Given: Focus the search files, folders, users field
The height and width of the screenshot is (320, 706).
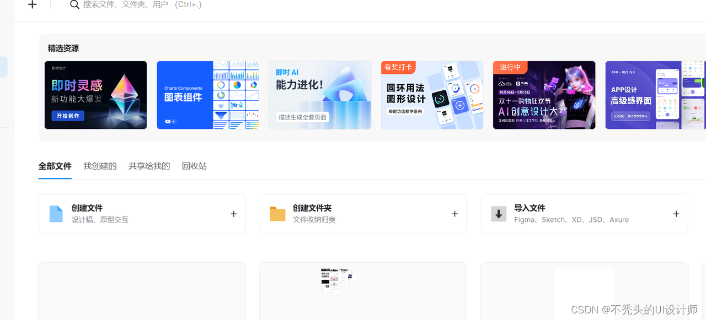Looking at the screenshot, I should (142, 5).
